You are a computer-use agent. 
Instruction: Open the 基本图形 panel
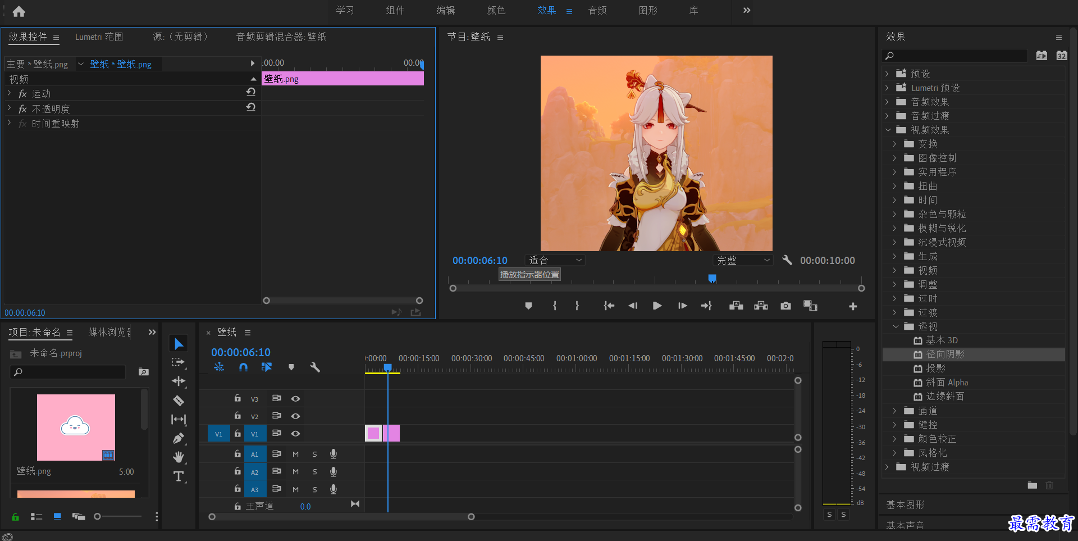pos(905,505)
